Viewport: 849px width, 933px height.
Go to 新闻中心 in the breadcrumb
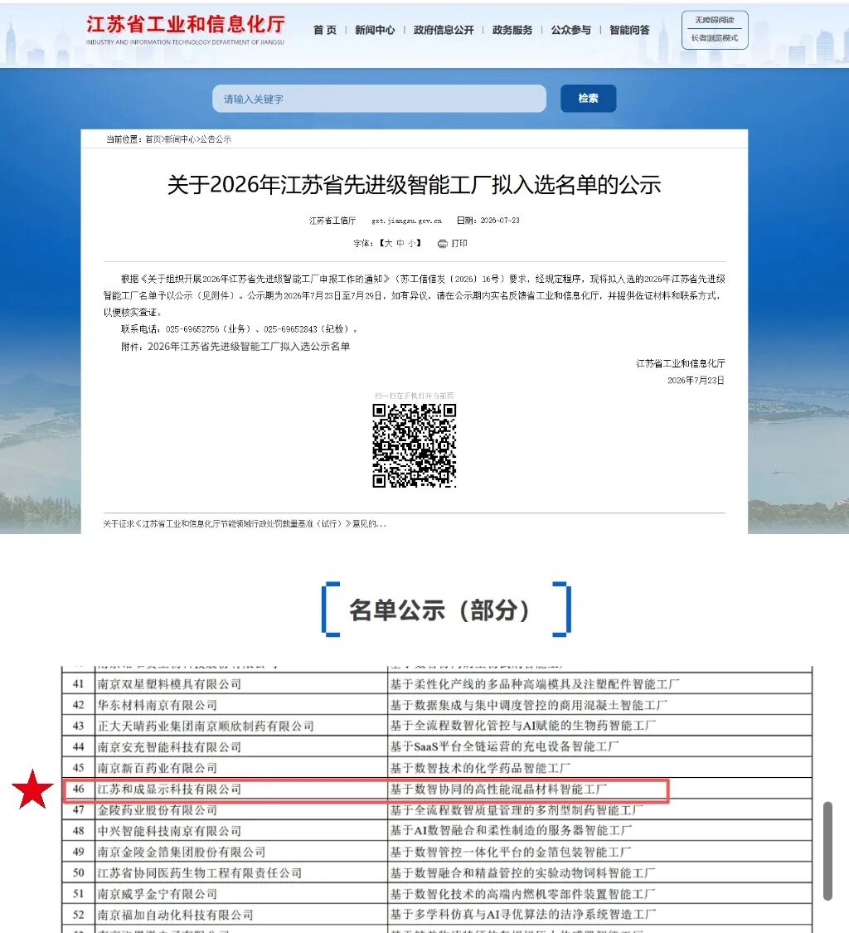(x=180, y=139)
